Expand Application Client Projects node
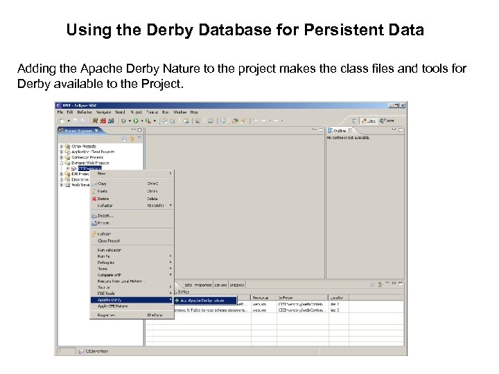This screenshot has width=499, height=374. pyautogui.click(x=62, y=152)
